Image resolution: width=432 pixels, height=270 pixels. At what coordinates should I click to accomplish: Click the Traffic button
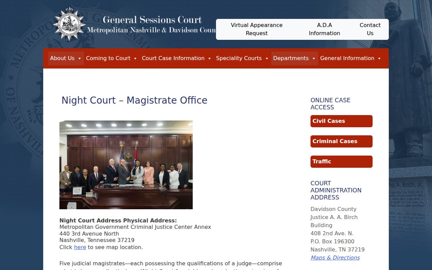(342, 162)
